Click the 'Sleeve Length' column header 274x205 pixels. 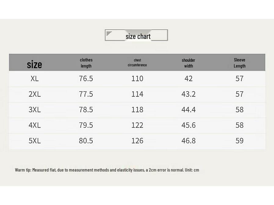(x=240, y=63)
